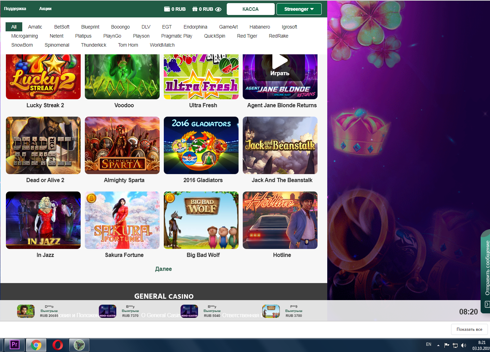
Task: Filter games by BetSoft
Action: tap(62, 27)
